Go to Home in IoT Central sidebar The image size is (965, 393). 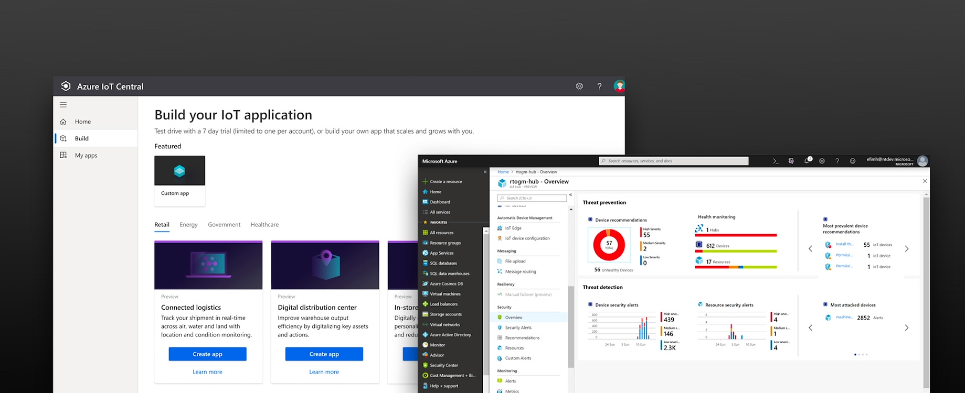point(96,122)
